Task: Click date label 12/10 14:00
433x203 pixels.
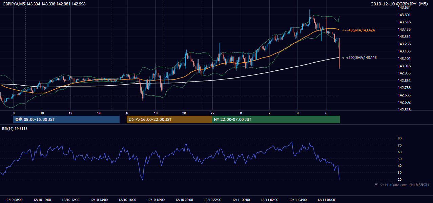Action: [x=99, y=200]
